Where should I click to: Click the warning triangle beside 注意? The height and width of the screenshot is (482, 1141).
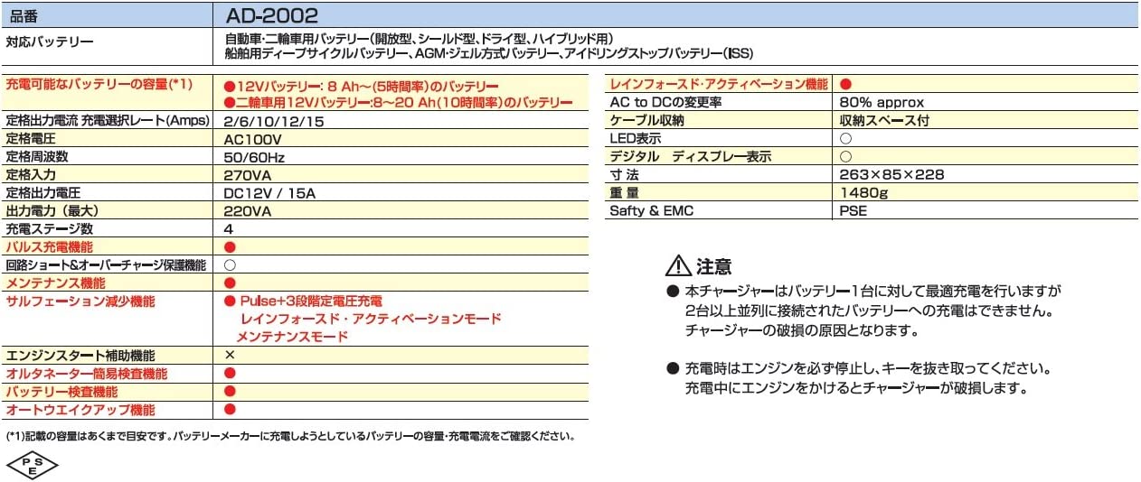(677, 265)
